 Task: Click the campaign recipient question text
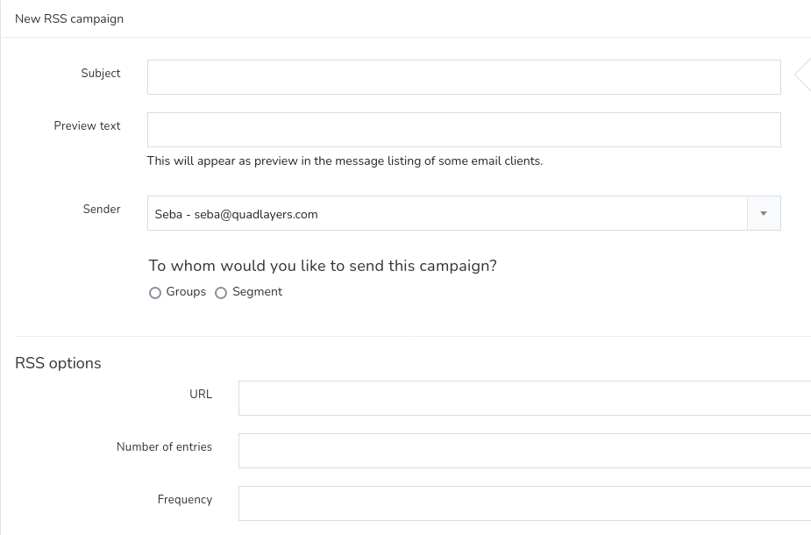click(323, 266)
